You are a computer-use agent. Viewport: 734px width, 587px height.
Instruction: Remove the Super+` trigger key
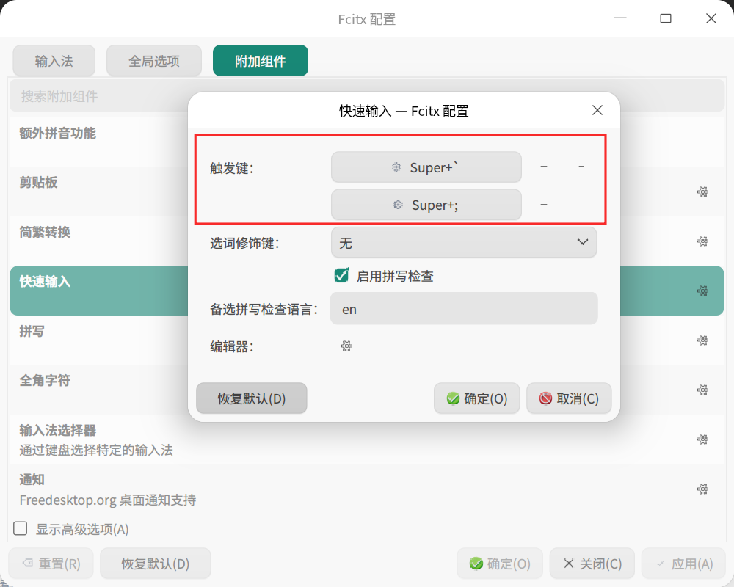click(x=543, y=167)
